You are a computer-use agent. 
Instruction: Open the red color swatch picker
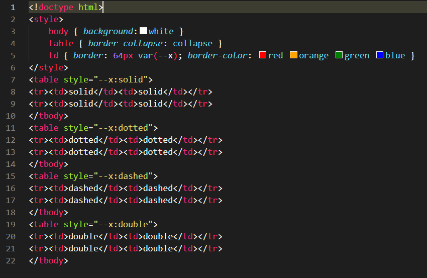(263, 55)
